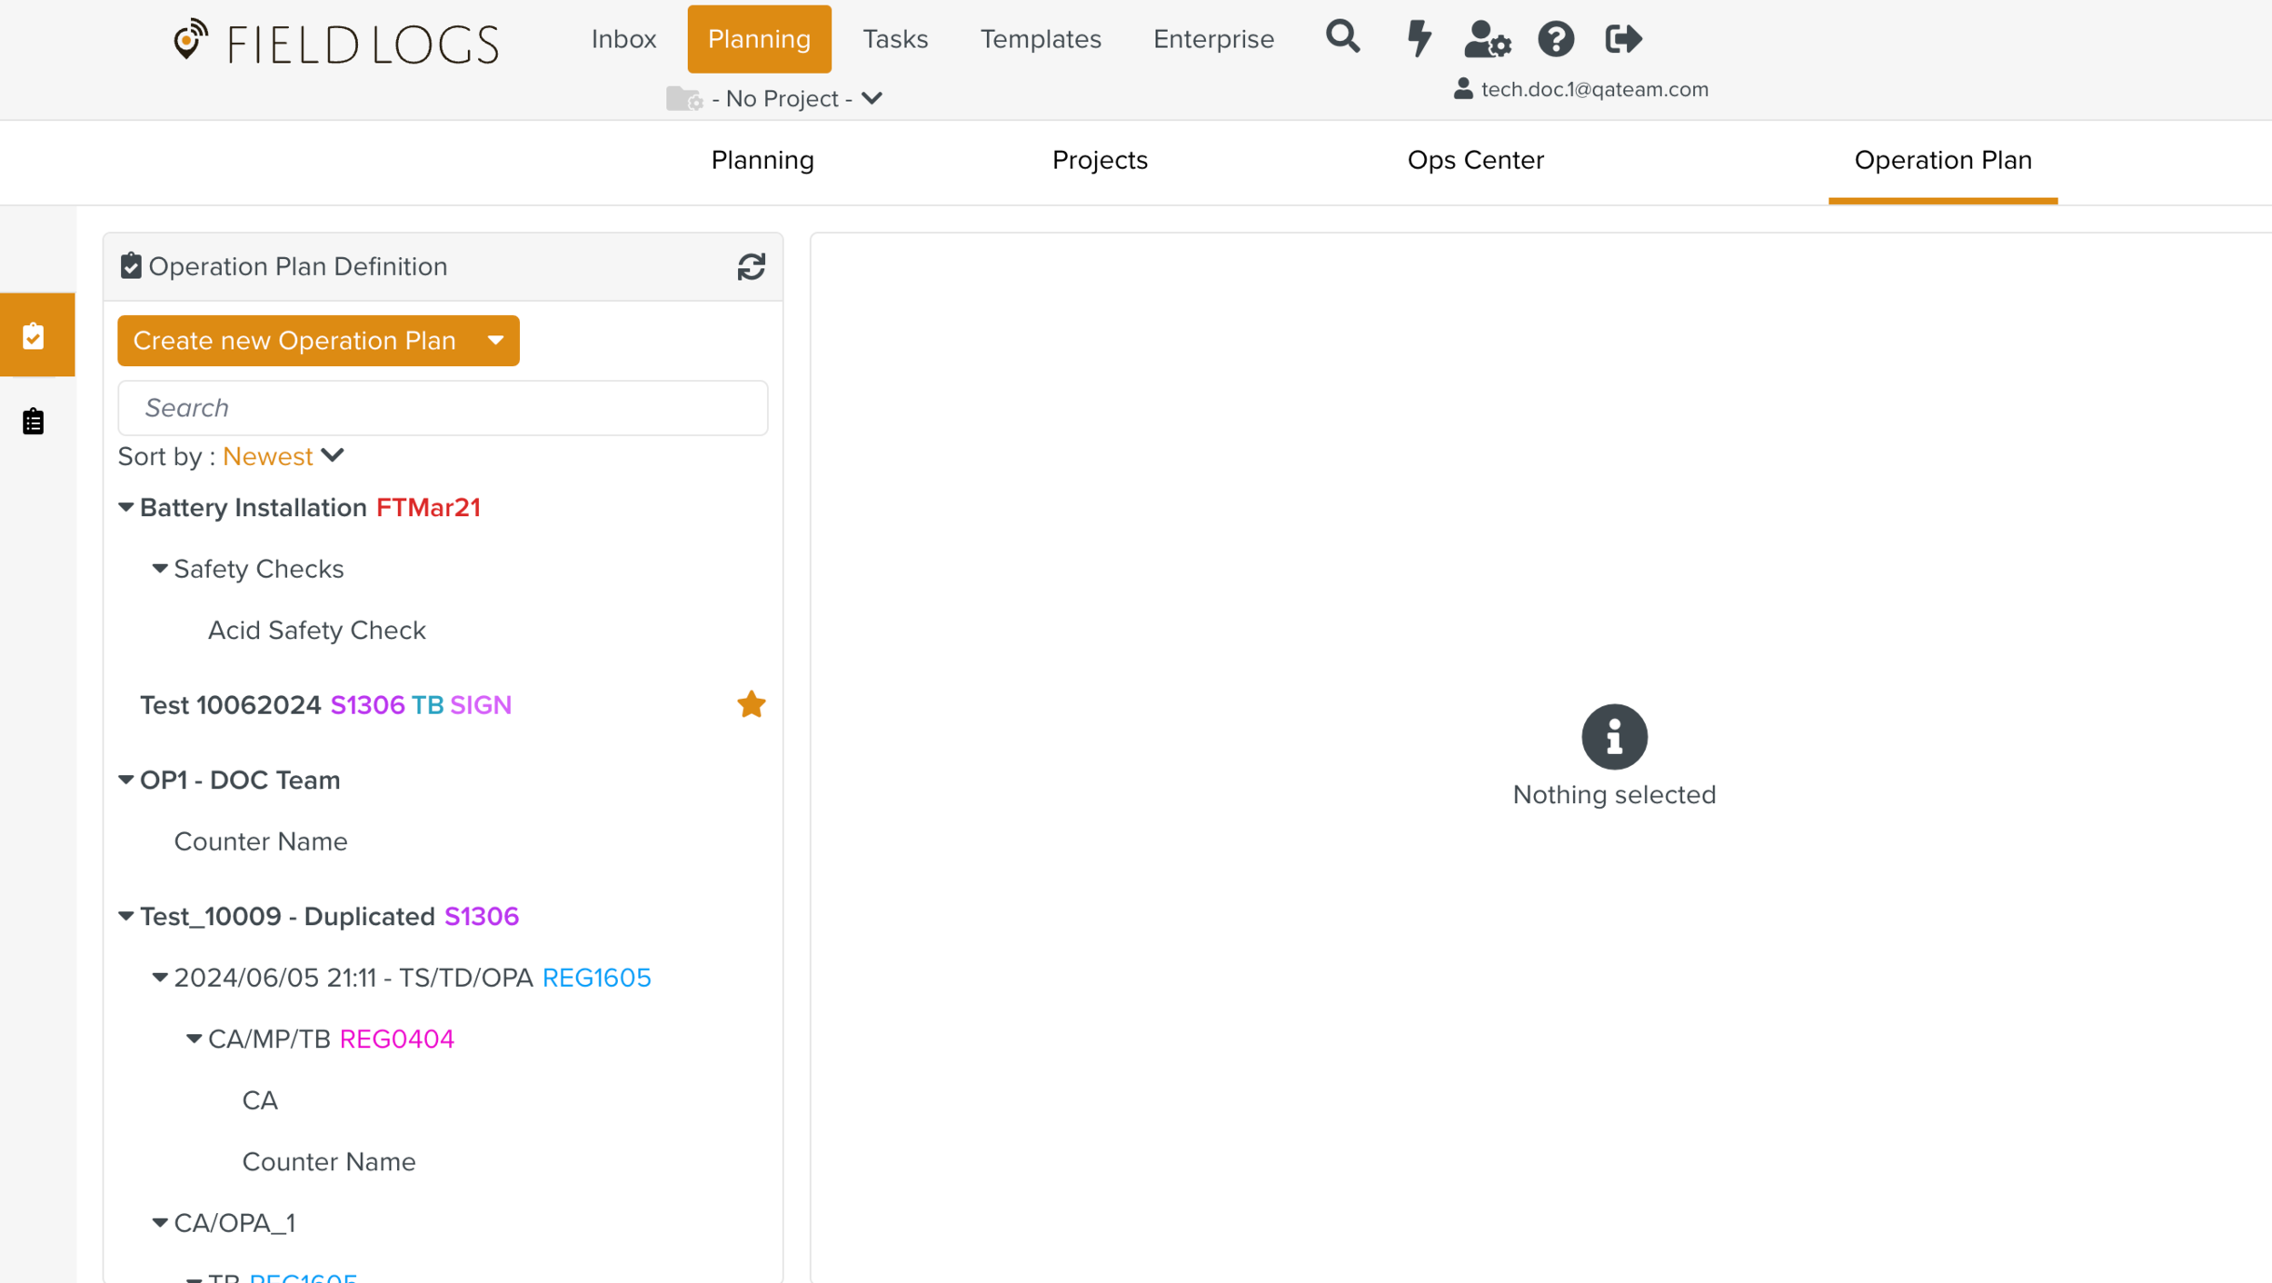This screenshot has width=2272, height=1283.
Task: Refresh the Operation Plan Definition list
Action: pos(751,266)
